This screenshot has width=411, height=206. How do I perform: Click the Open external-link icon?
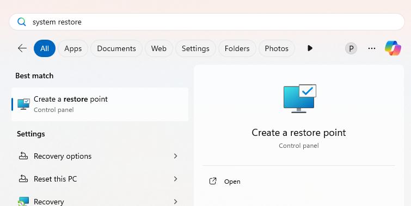213,181
